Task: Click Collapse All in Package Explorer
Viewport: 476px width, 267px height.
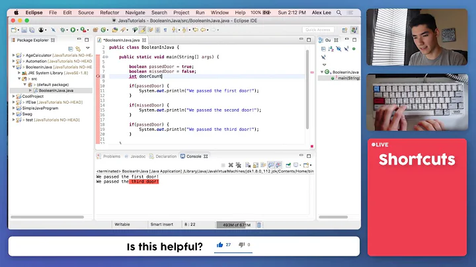Action: click(x=71, y=48)
